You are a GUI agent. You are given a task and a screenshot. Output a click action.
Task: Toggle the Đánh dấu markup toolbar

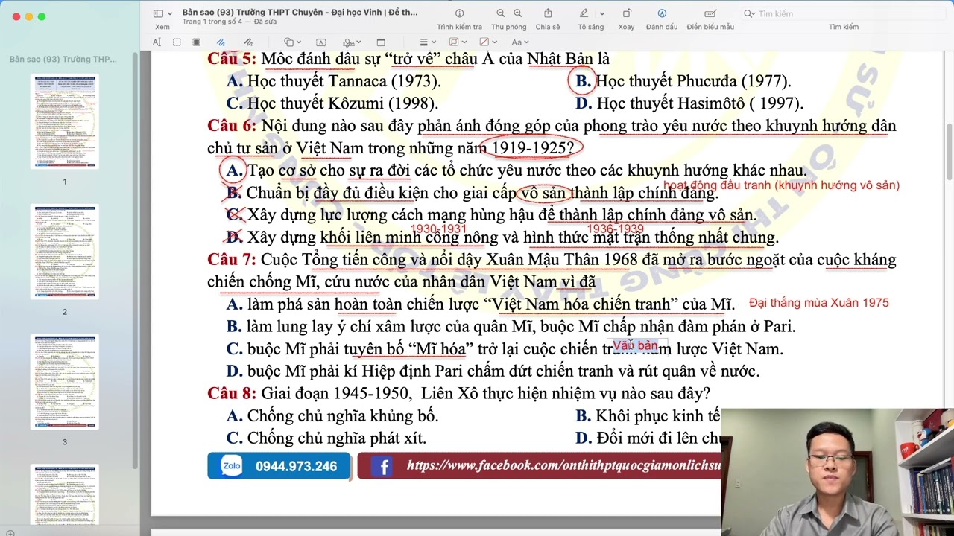tap(662, 13)
